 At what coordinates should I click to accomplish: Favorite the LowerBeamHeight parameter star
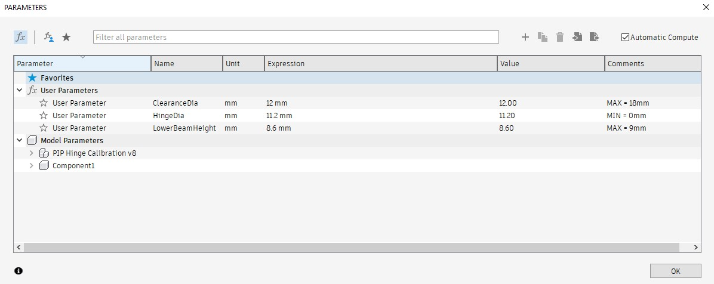tap(43, 128)
